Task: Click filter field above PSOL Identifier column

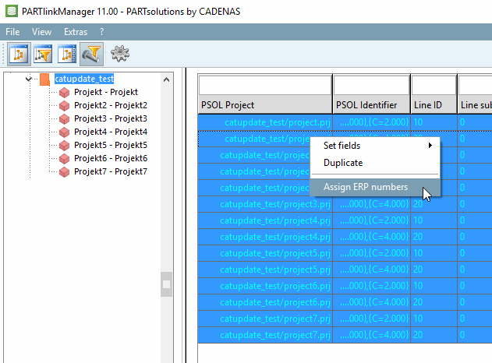Action: 371,85
